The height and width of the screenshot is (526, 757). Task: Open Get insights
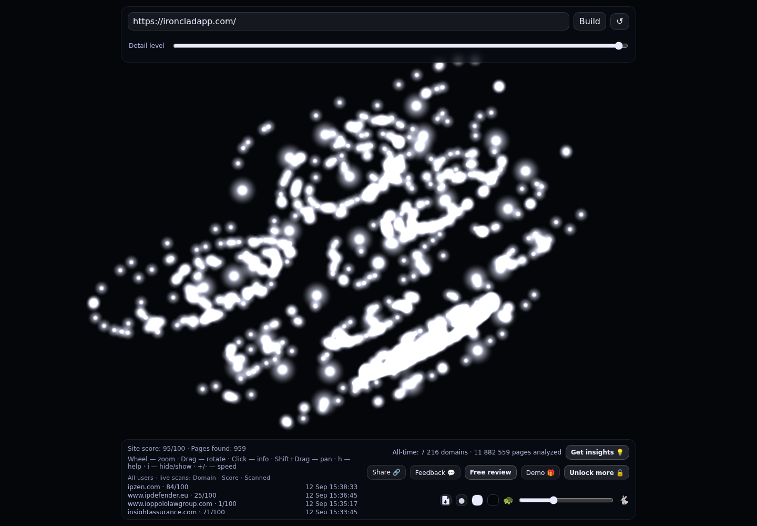coord(597,452)
